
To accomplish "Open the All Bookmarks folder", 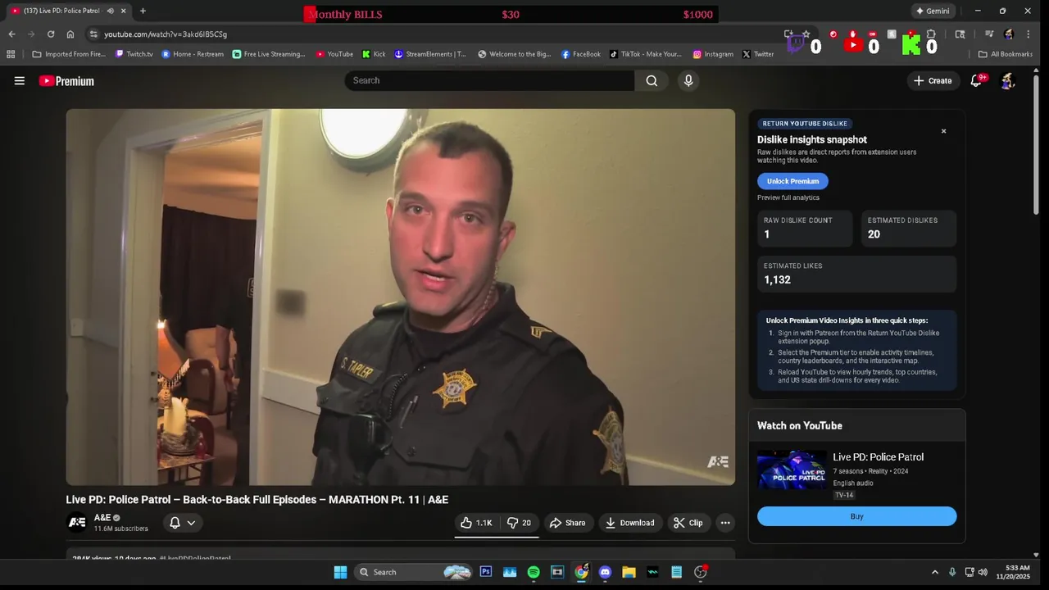I will click(x=1006, y=54).
